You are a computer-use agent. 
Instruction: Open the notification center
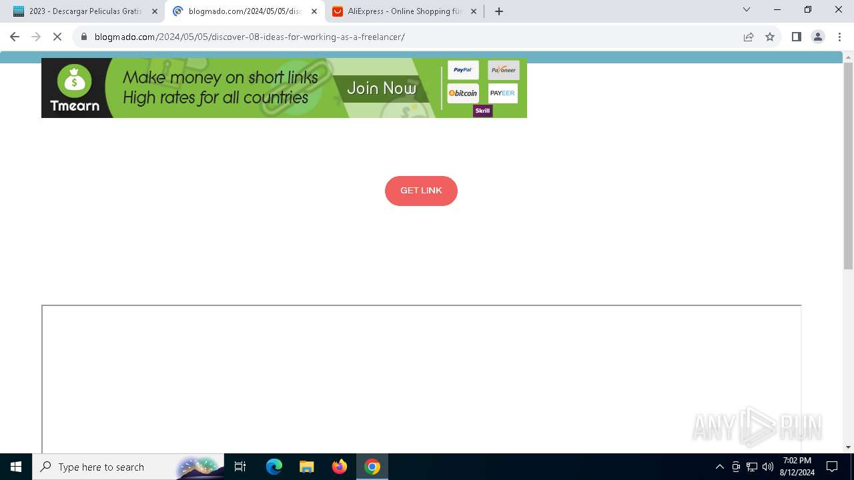tap(832, 467)
